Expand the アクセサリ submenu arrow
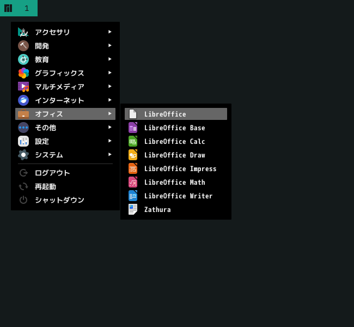Screen dimensions: 354x327 (x=109, y=32)
